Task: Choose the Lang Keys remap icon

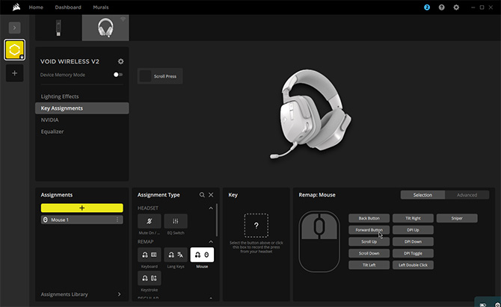Action: tap(176, 255)
